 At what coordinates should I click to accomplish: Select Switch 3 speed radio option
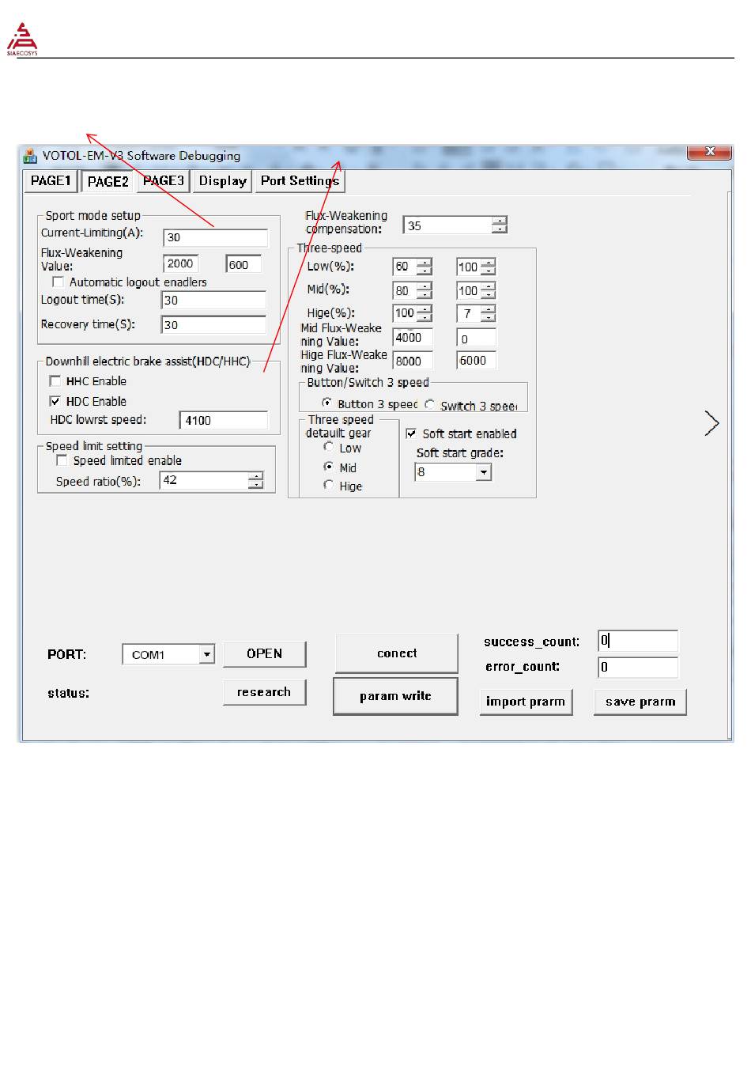[x=430, y=404]
